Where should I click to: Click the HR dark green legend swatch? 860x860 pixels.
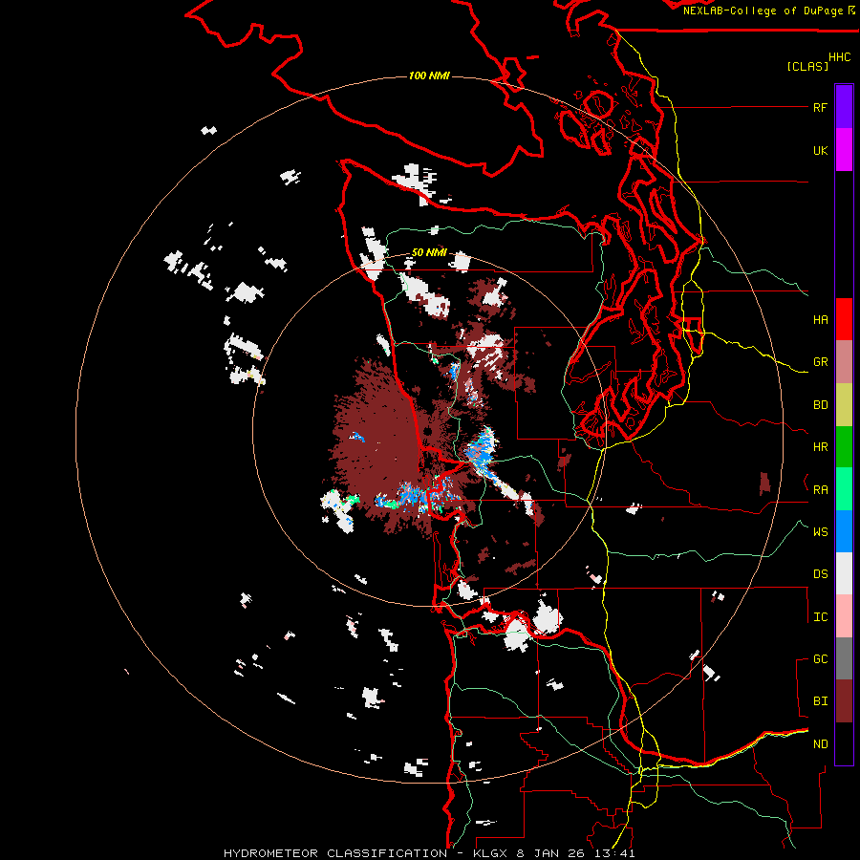(x=844, y=446)
